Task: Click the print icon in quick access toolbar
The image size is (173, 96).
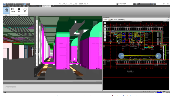Action: (15, 4)
